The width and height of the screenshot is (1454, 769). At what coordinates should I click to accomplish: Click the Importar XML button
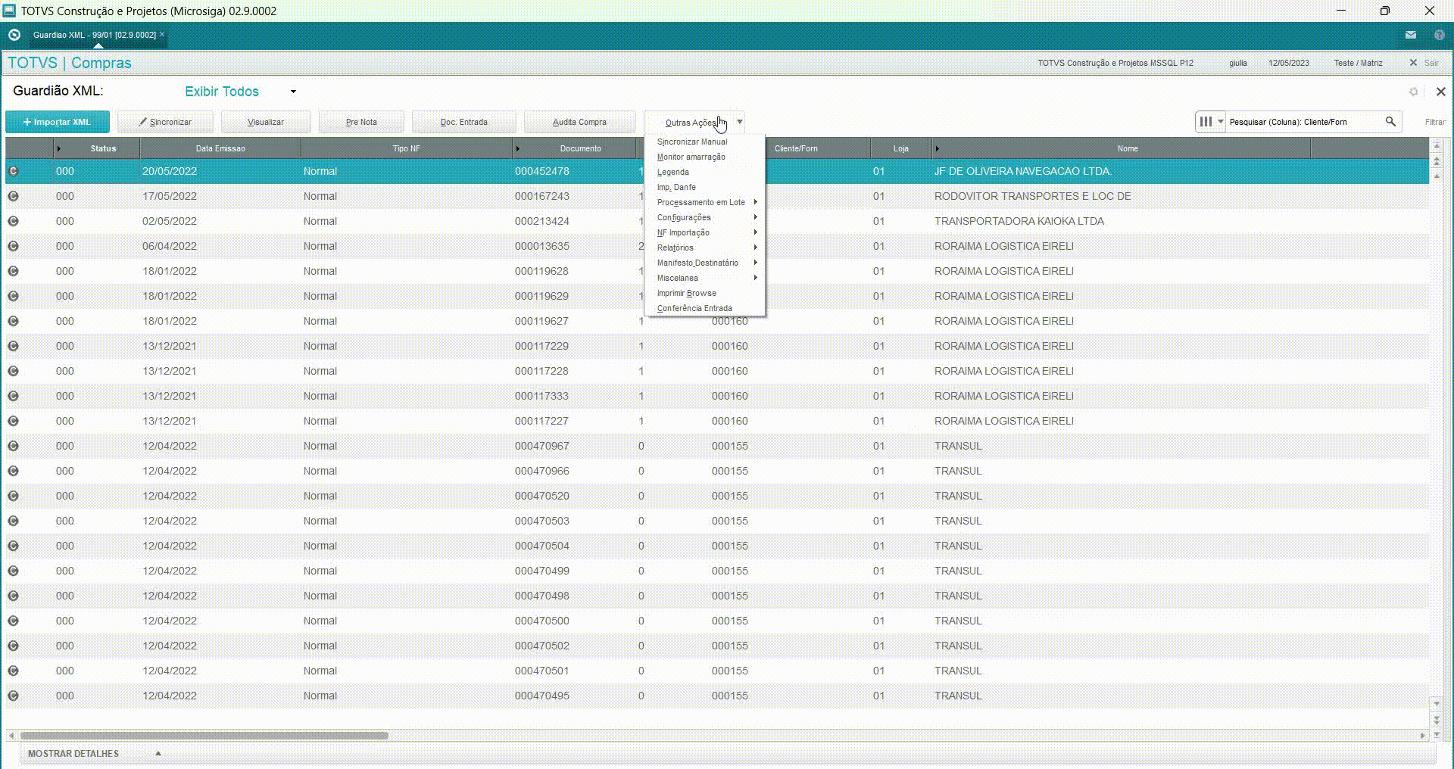(x=58, y=122)
